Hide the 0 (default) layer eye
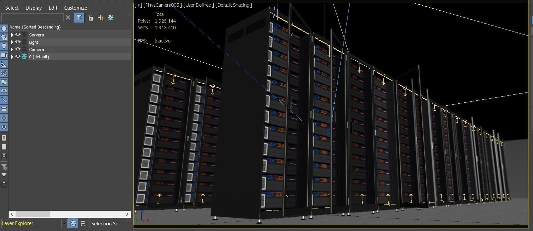 [x=18, y=57]
